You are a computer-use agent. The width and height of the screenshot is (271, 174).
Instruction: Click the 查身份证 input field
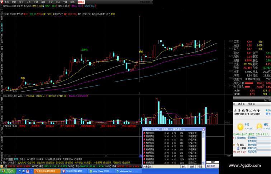pyautogui.click(x=264, y=148)
